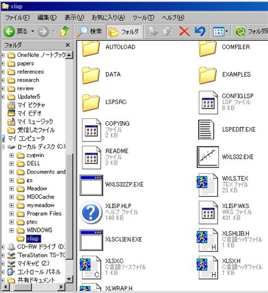Open the Search magnifier tool

89,31
